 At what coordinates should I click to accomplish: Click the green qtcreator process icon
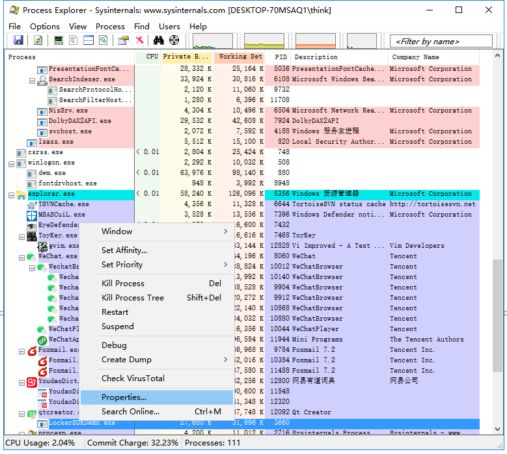32,413
